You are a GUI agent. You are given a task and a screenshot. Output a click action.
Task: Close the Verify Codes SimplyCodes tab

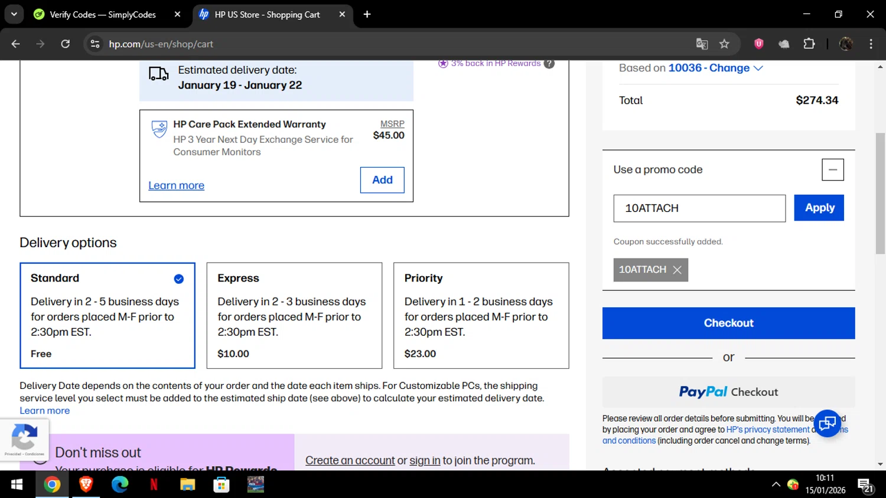tap(177, 14)
